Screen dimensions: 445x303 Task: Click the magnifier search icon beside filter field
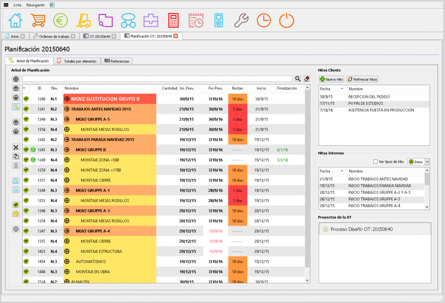298,79
